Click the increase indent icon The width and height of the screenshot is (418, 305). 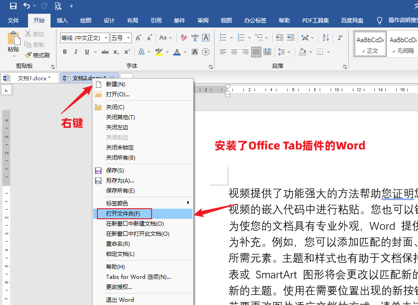291,38
